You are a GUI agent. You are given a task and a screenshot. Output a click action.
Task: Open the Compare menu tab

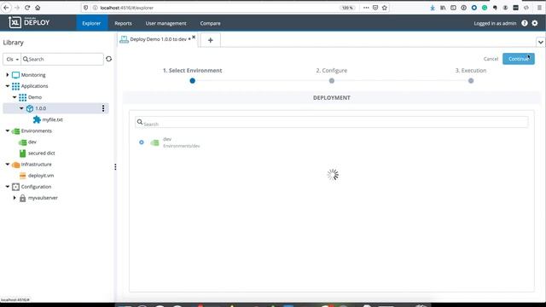(211, 23)
